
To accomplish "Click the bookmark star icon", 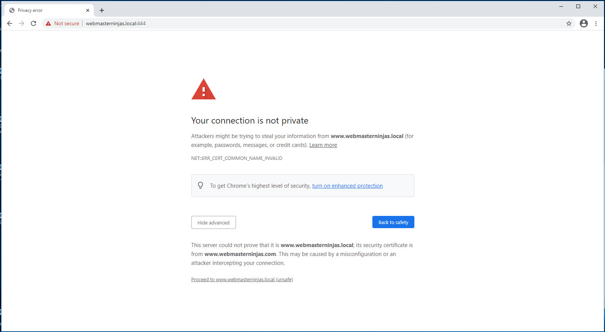I will coord(569,23).
